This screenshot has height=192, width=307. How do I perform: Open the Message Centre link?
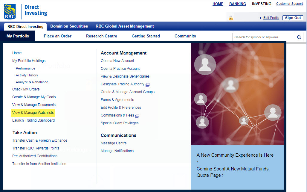point(114,143)
